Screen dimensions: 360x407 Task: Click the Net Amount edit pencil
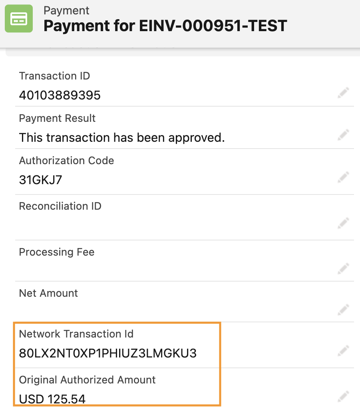tap(343, 309)
